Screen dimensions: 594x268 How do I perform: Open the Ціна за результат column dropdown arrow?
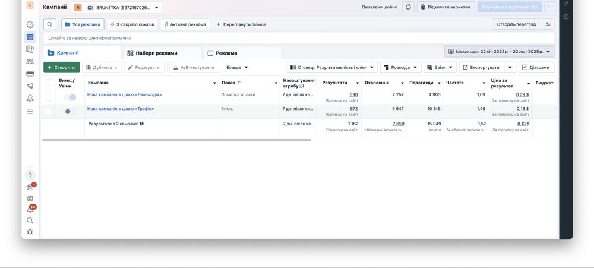pos(529,83)
